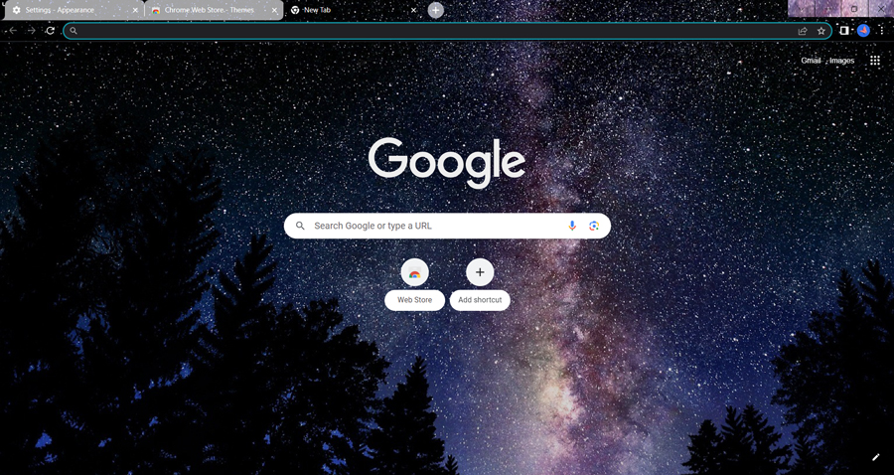Viewport: 894px width, 475px height.
Task: Go forward using the arrow button
Action: coord(32,31)
